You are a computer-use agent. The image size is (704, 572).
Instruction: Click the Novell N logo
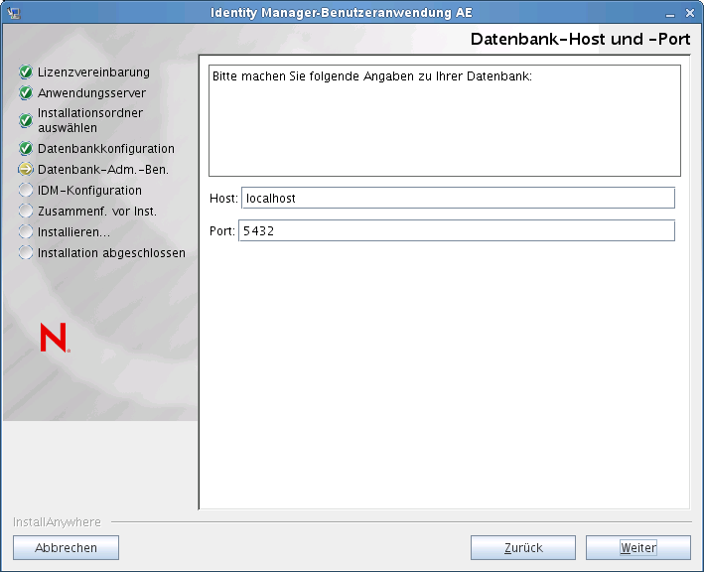(55, 338)
